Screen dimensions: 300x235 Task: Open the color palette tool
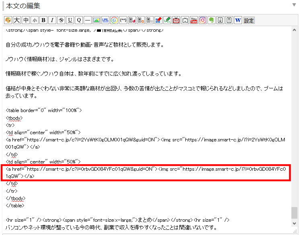click(8, 20)
